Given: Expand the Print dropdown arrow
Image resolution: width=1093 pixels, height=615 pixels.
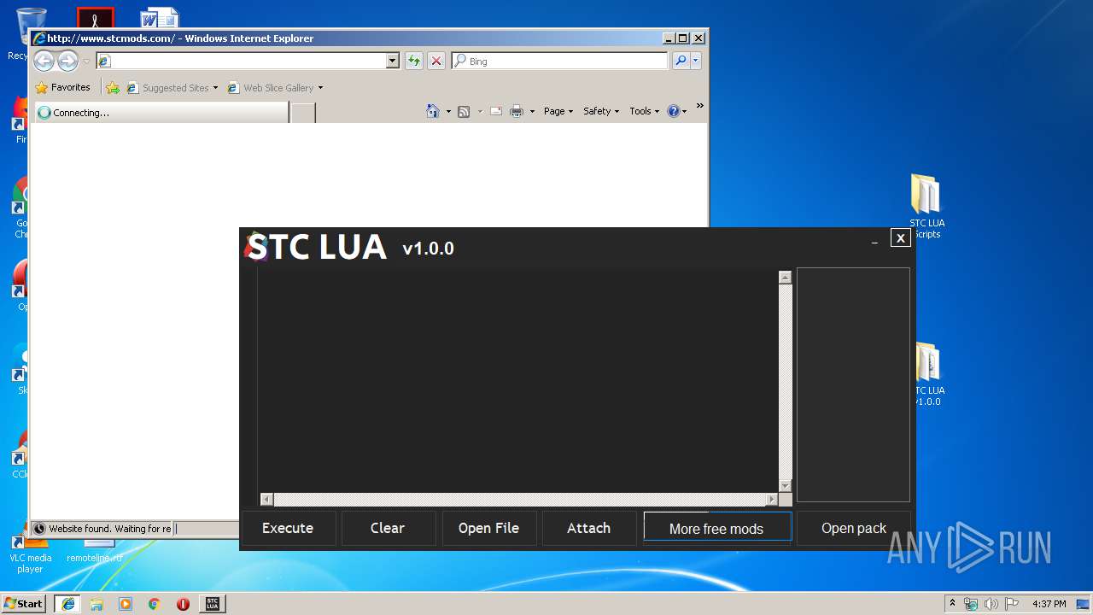Looking at the screenshot, I should tap(532, 111).
